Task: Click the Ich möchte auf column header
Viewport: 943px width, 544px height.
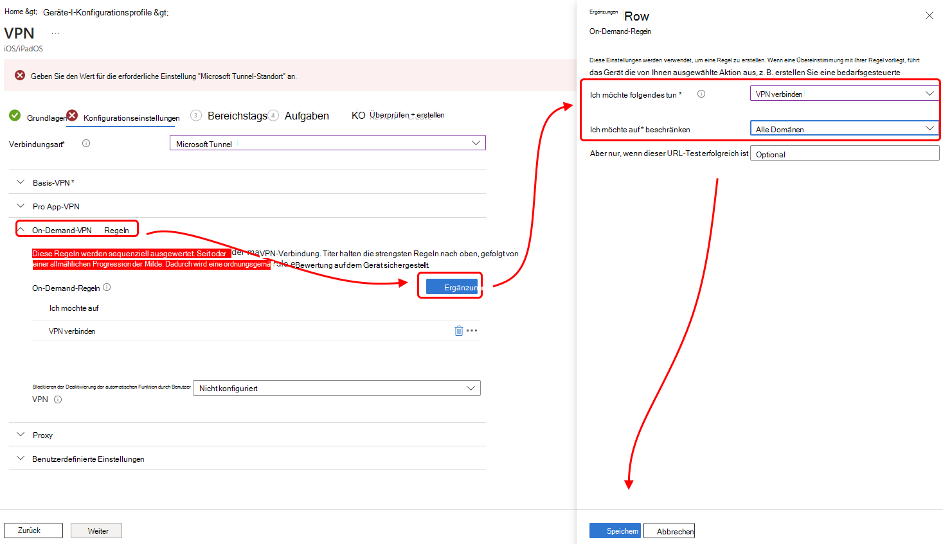Action: tap(74, 308)
